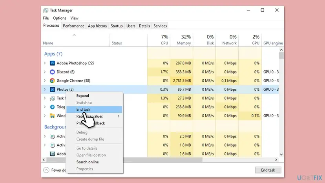
Task: Switch to the Users tab
Action: [131, 26]
